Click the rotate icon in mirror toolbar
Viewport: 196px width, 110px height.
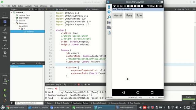(x=109, y=12)
